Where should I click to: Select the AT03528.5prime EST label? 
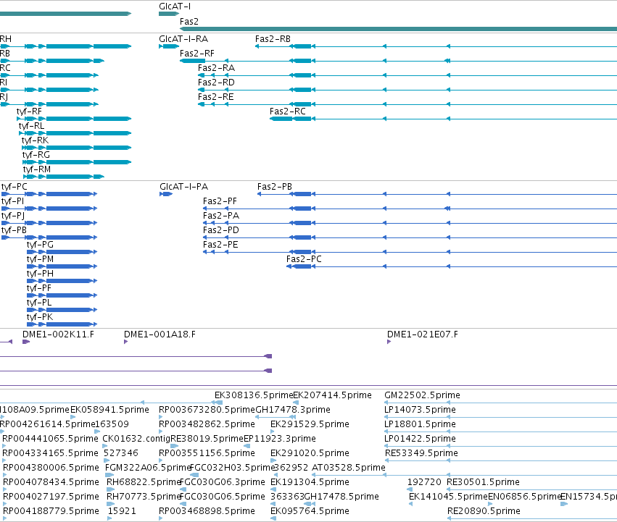tap(349, 468)
